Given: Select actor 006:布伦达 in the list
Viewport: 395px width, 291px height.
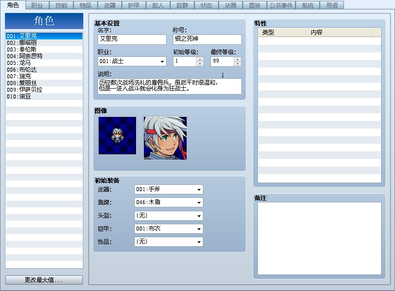Looking at the screenshot, I should [44, 69].
